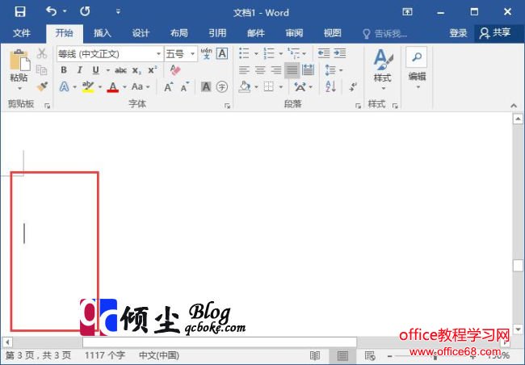The image size is (525, 365).
Task: Open ribbon display options button
Action: (407, 12)
